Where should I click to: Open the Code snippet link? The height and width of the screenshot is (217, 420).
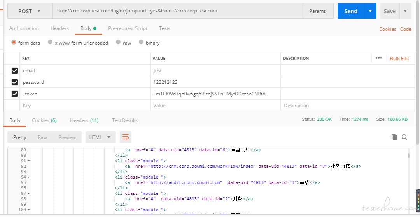406,29
